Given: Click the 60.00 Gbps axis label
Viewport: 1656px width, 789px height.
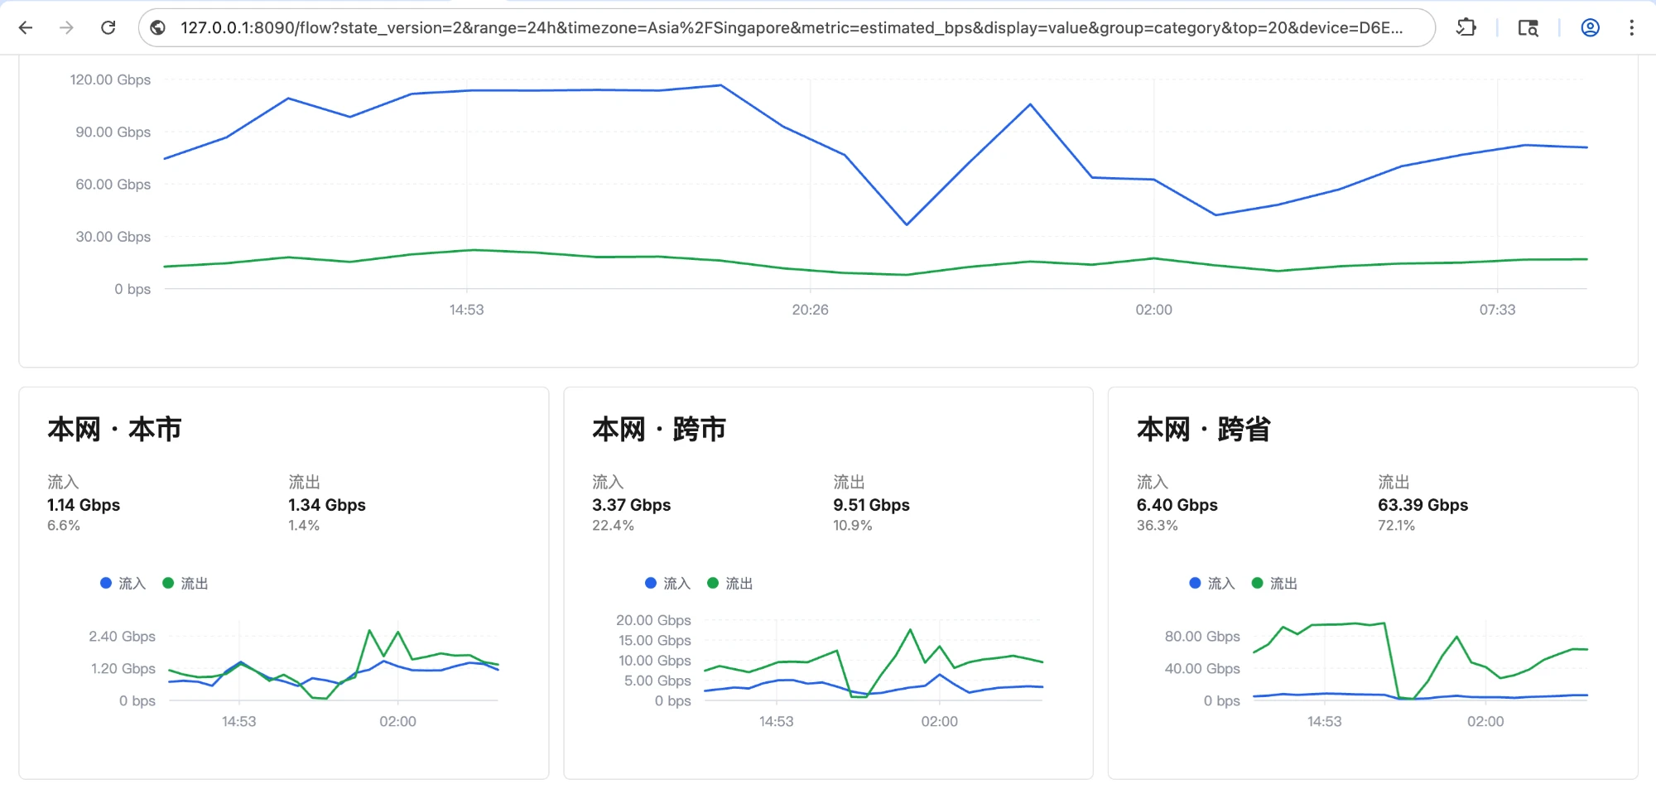Looking at the screenshot, I should point(113,184).
